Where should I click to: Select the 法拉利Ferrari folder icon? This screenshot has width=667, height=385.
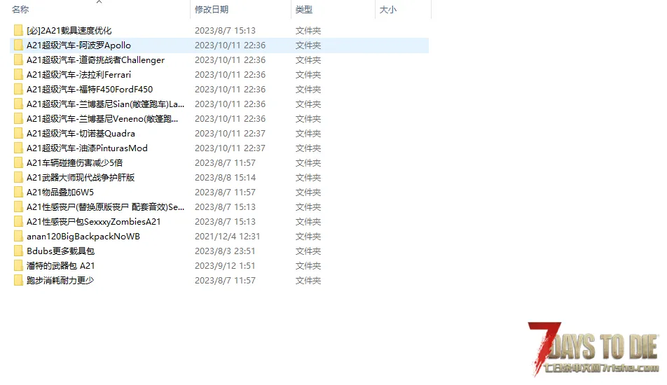point(18,75)
